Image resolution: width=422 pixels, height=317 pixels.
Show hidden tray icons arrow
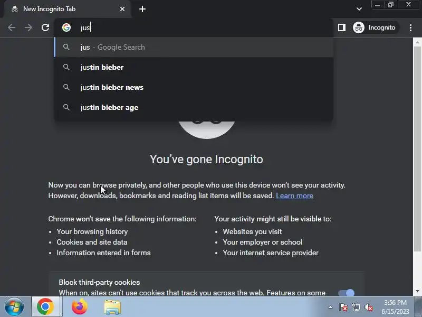331,307
